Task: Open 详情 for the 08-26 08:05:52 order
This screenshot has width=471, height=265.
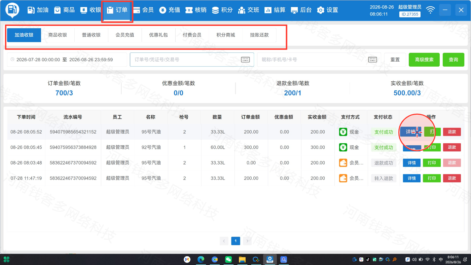Action: (x=411, y=132)
